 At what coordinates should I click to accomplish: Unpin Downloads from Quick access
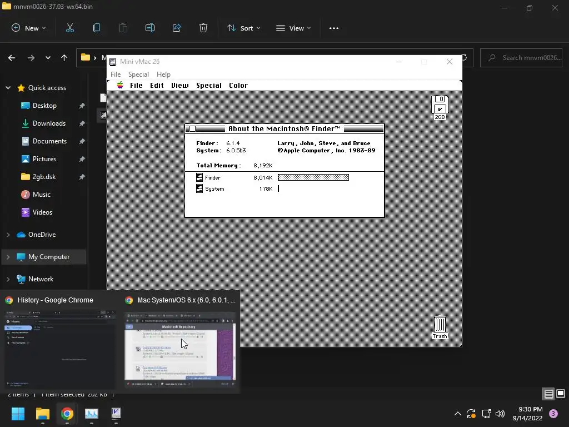(x=82, y=123)
